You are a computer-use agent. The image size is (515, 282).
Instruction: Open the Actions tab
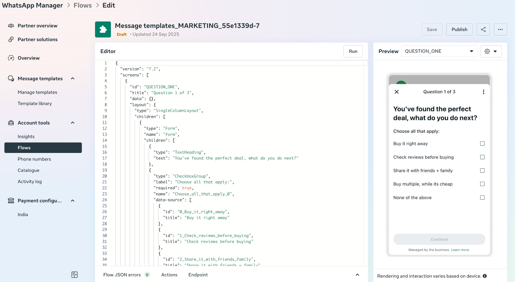pyautogui.click(x=169, y=275)
